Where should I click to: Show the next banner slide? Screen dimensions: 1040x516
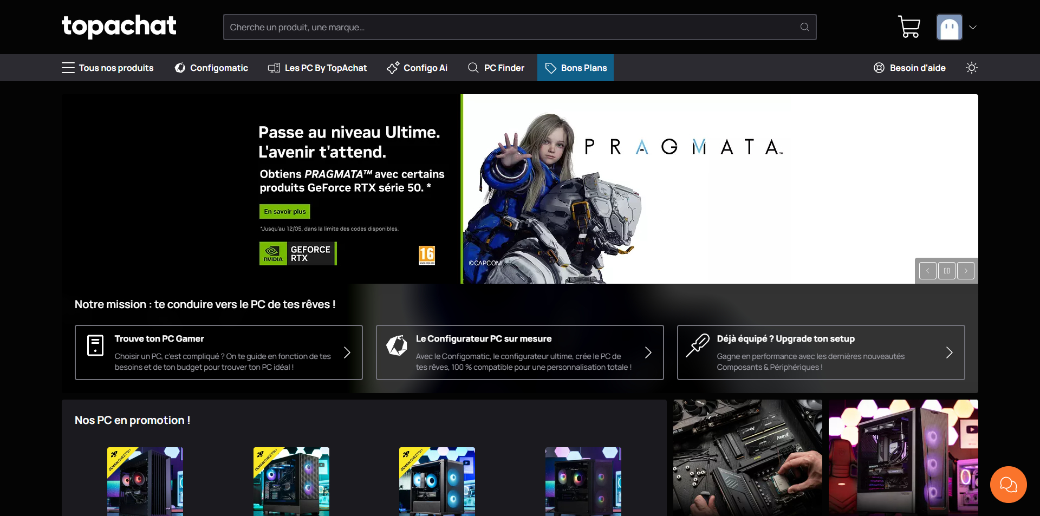coord(966,271)
